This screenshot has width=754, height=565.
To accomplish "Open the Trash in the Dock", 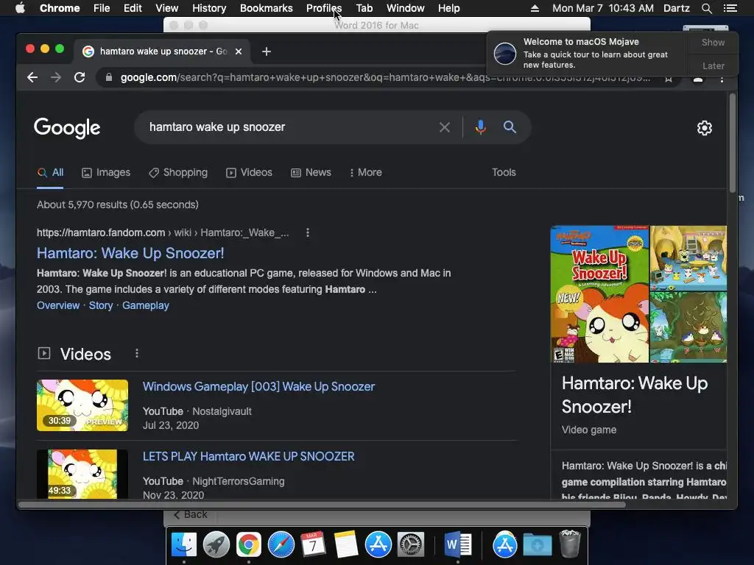I will (570, 544).
